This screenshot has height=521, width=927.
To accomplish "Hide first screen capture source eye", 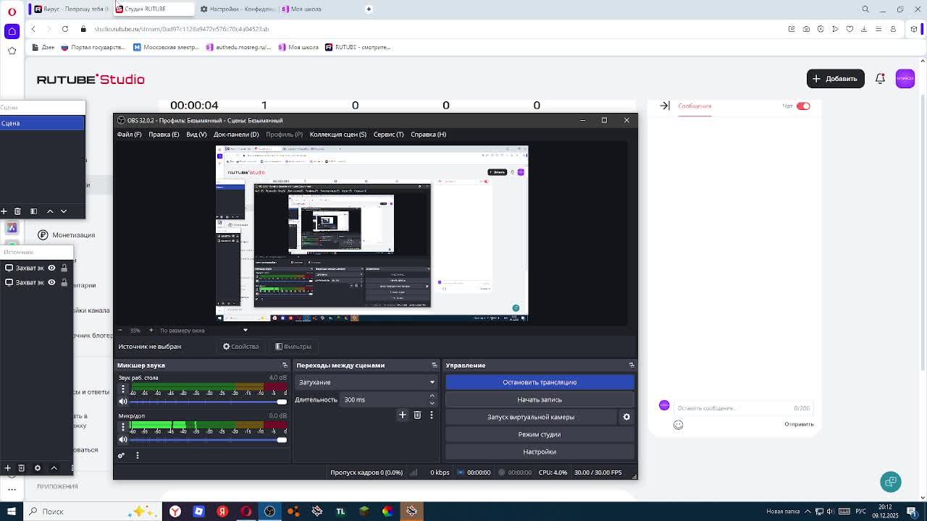I will click(51, 268).
